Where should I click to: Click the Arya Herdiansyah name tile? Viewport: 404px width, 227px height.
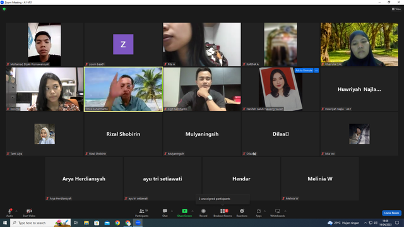pyautogui.click(x=84, y=178)
